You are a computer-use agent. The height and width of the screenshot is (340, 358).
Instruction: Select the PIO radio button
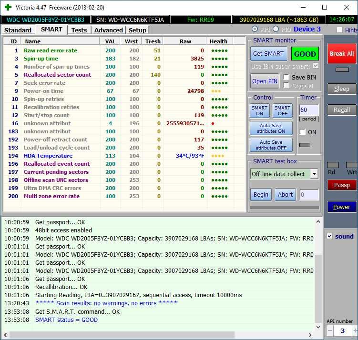(276, 29)
